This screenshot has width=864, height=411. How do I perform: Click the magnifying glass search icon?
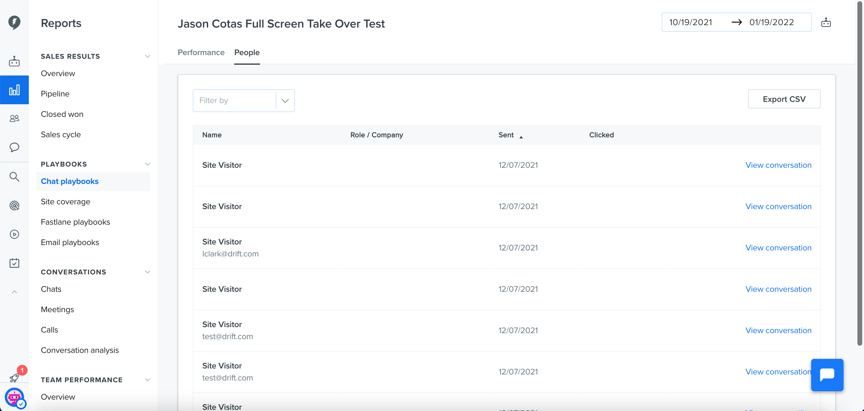point(14,176)
